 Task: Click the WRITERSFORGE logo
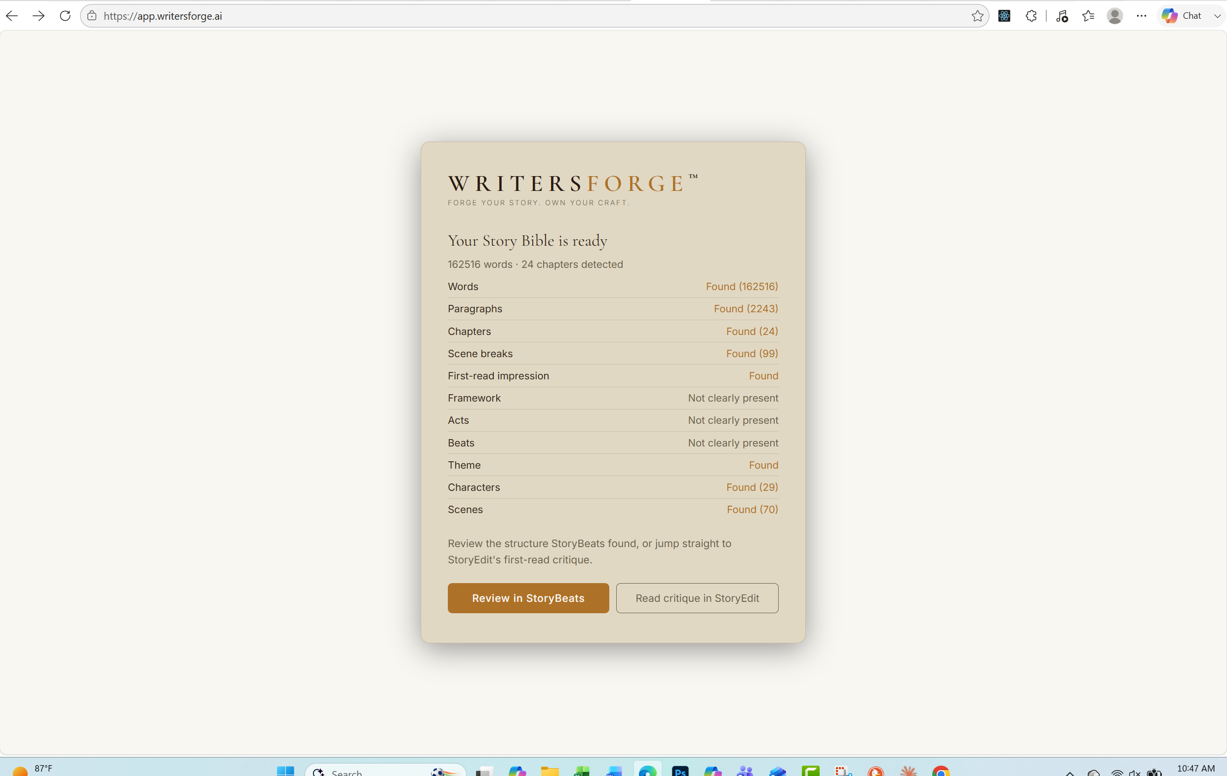(573, 184)
